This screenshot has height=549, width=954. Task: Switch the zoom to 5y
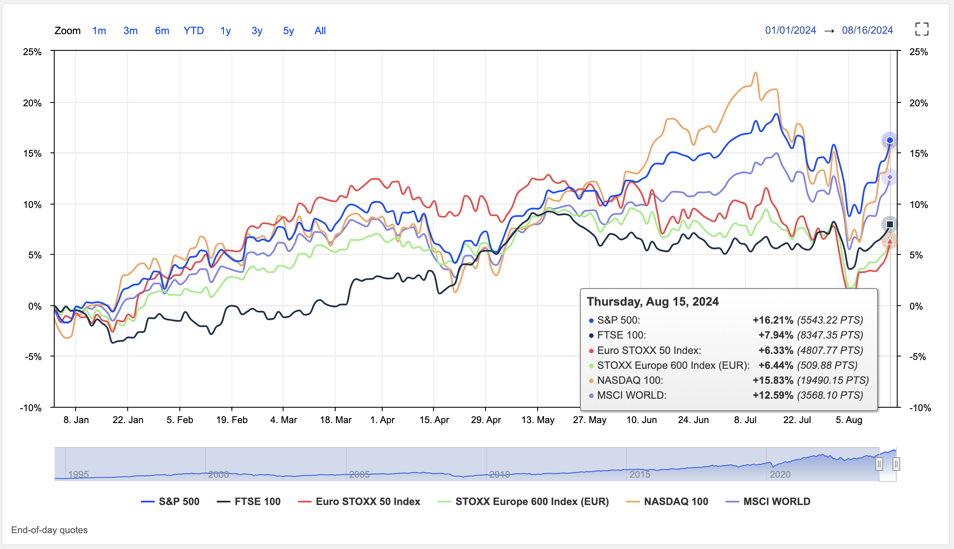click(x=289, y=31)
